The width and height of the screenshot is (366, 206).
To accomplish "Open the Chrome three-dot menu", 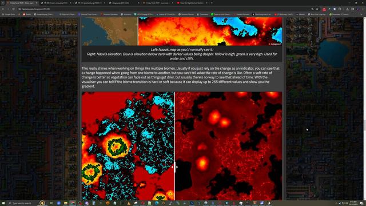I will (363, 9).
